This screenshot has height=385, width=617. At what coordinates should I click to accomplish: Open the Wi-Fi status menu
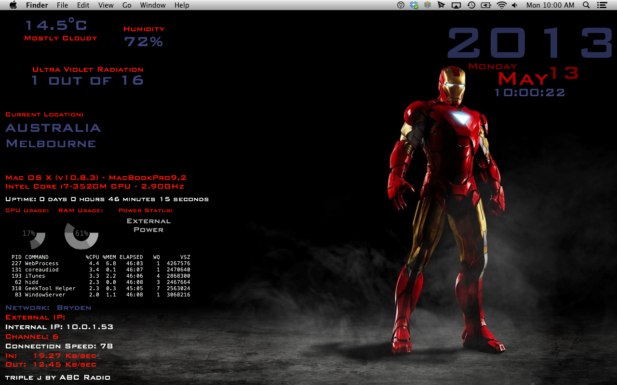click(502, 5)
